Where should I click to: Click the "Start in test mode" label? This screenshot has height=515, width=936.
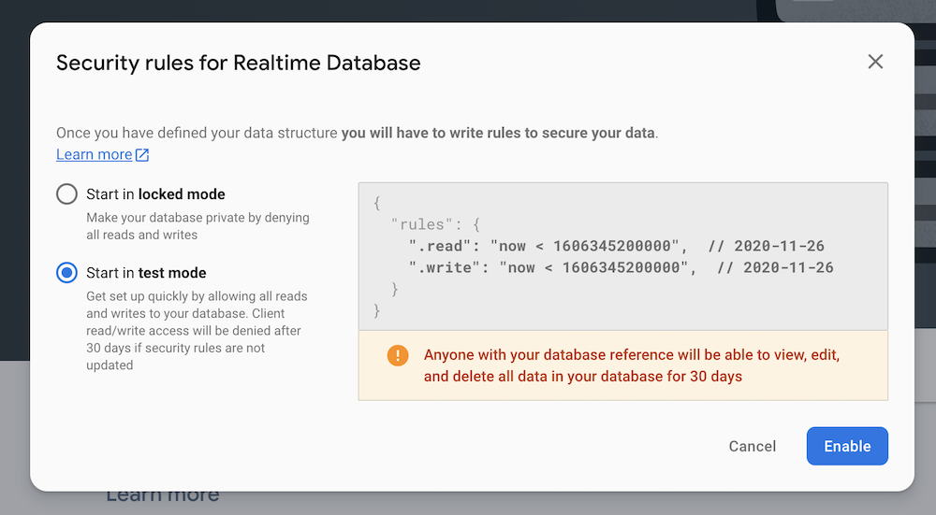(146, 273)
